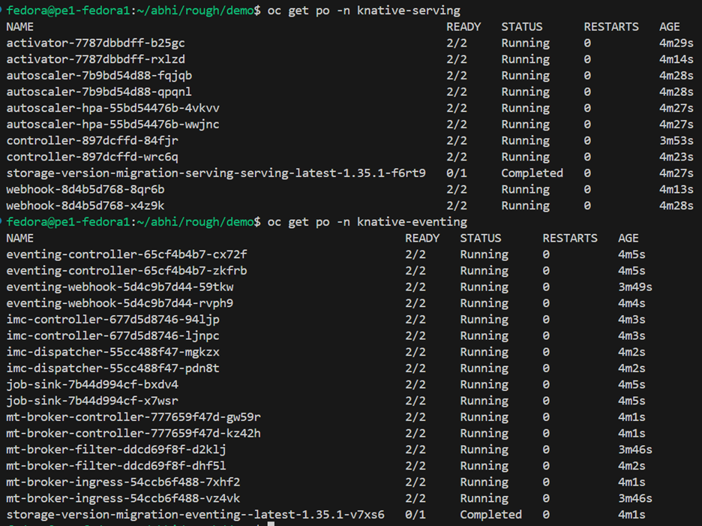Click pod autoscaler-7b9bd54d88-qpqnl
Image resolution: width=702 pixels, height=526 pixels.
[x=99, y=92]
